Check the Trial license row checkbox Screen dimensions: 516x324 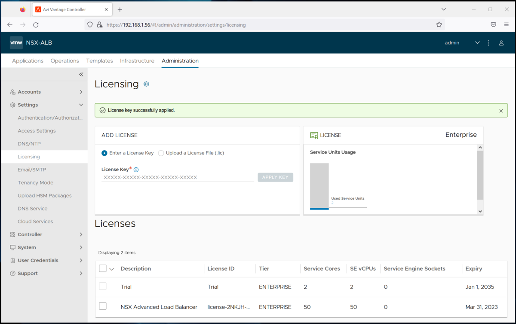(103, 286)
